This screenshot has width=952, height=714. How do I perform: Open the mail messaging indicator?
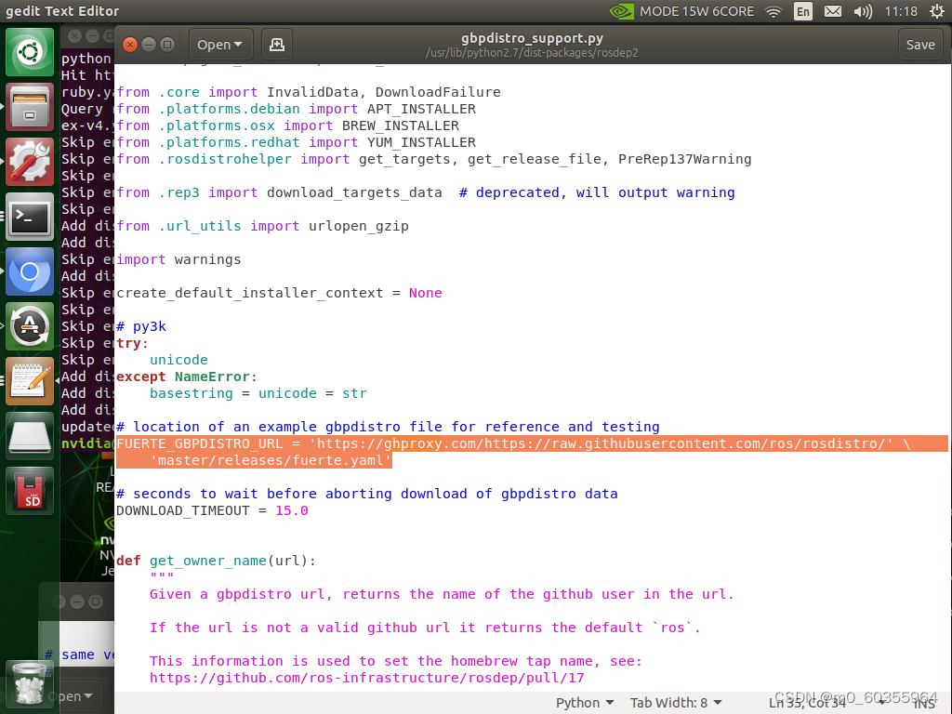click(x=833, y=11)
